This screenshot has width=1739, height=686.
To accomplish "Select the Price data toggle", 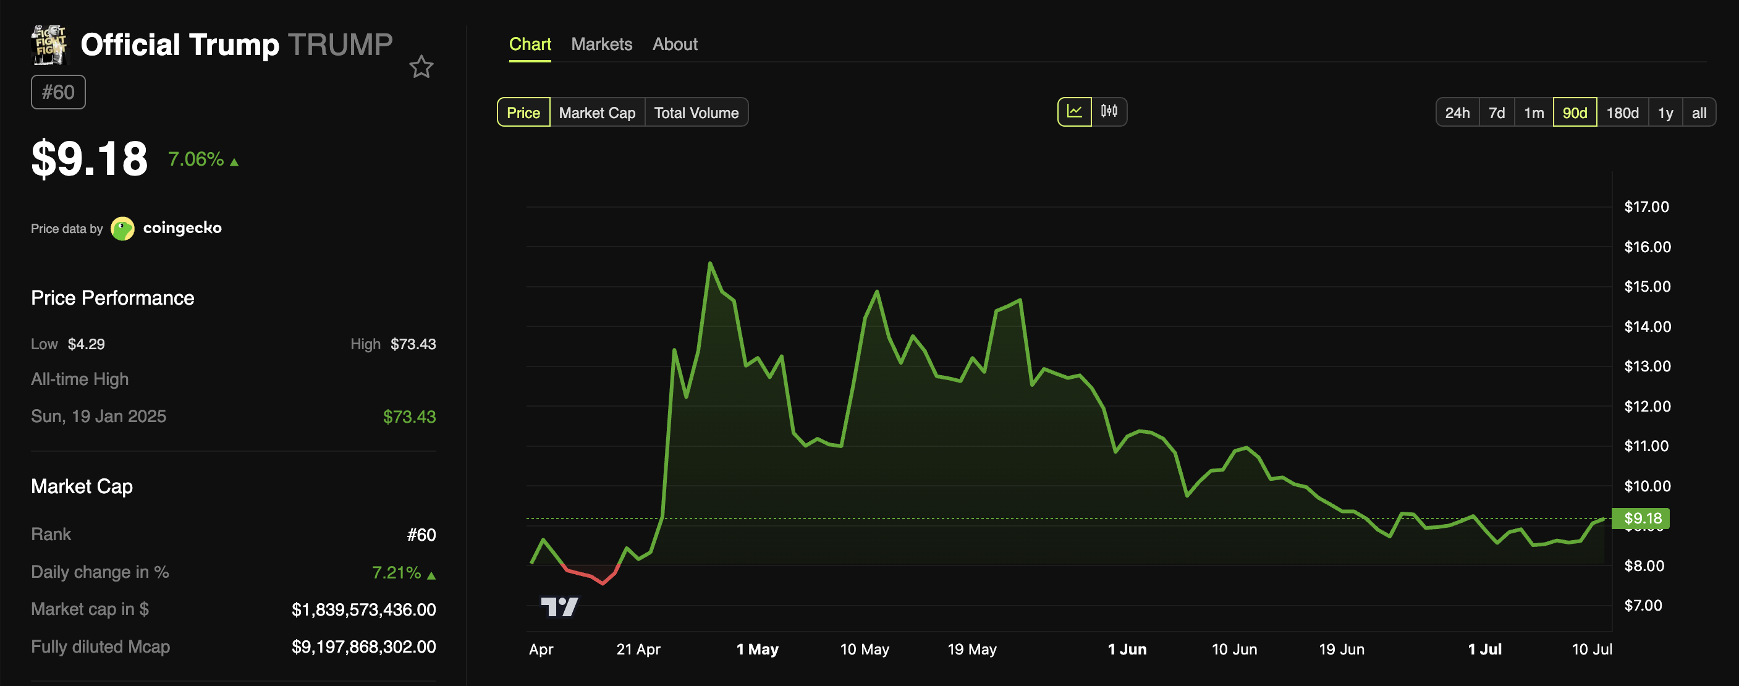I will [523, 112].
